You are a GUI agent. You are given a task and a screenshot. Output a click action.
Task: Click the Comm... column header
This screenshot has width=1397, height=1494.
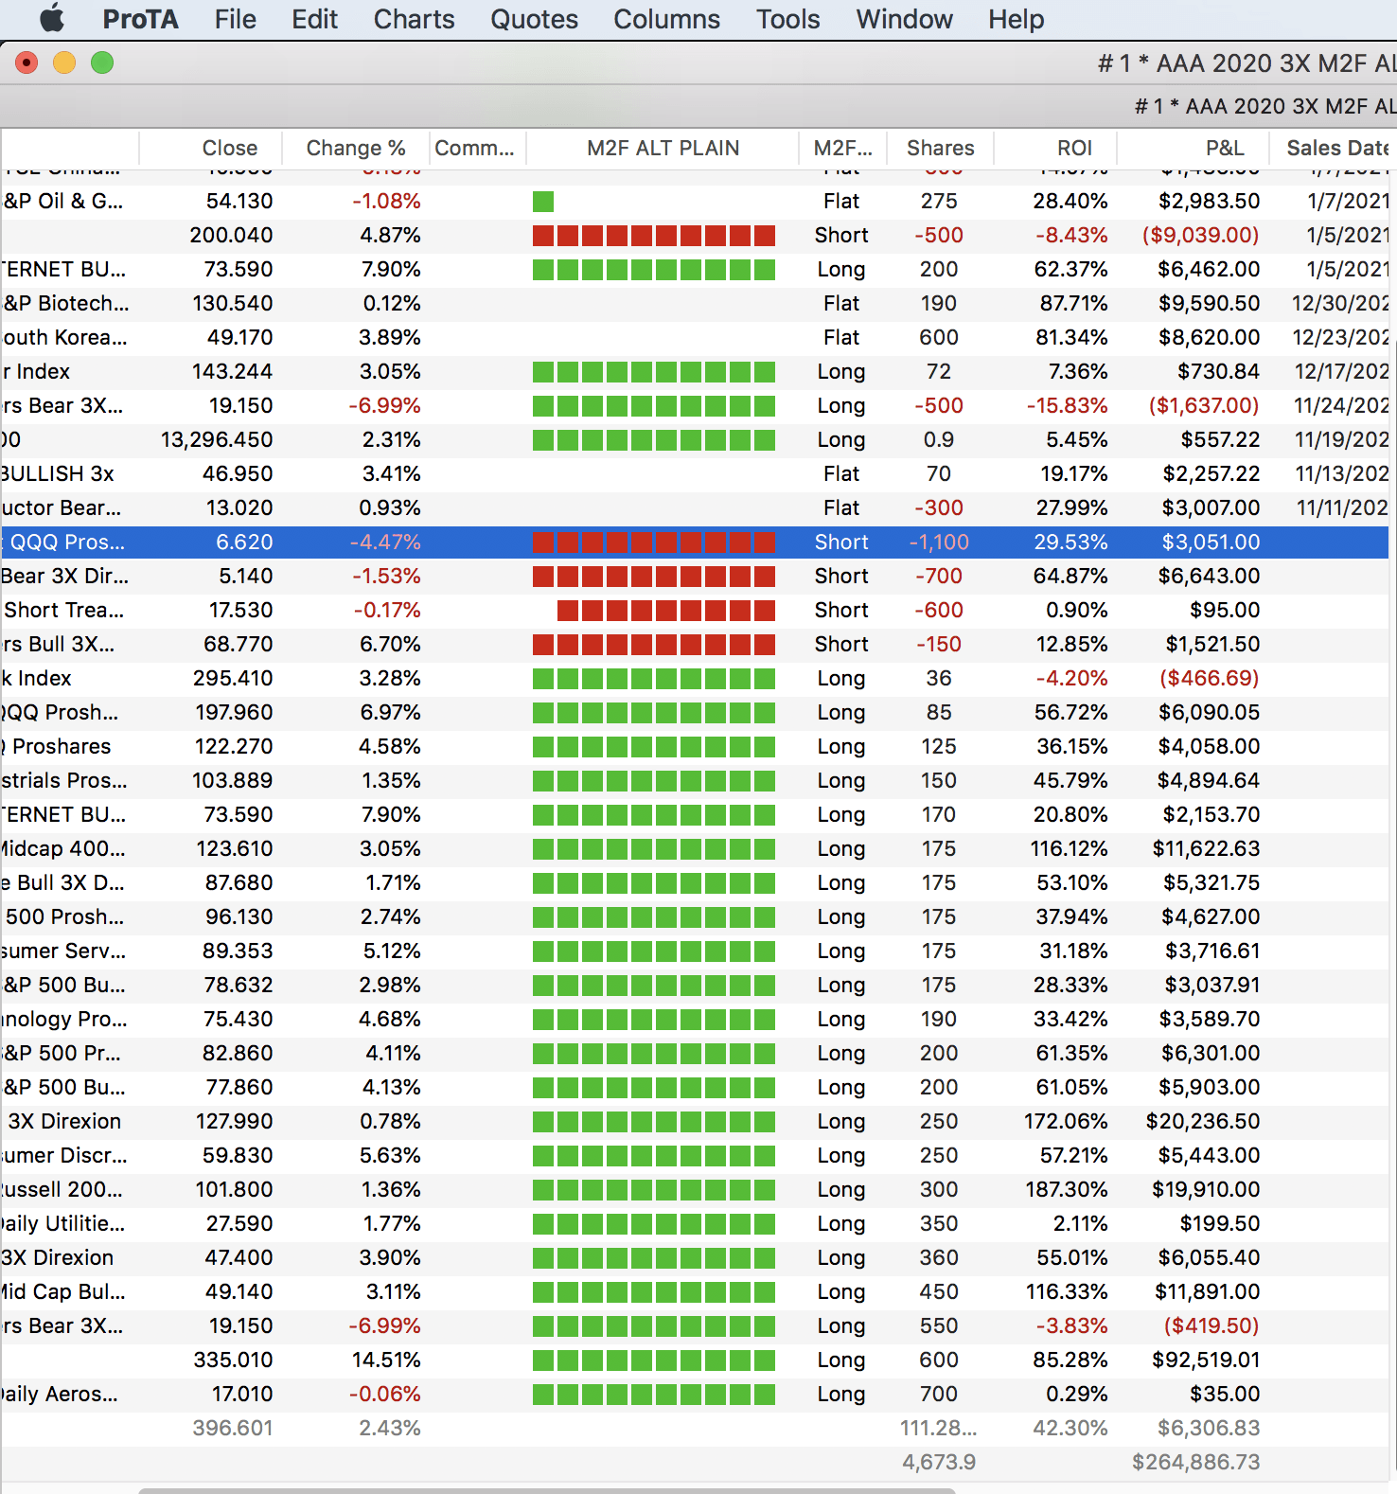coord(477,149)
